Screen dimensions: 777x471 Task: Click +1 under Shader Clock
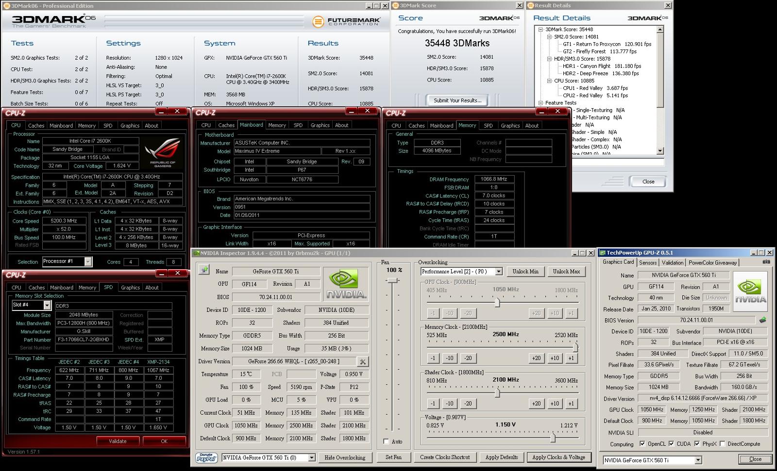point(571,404)
